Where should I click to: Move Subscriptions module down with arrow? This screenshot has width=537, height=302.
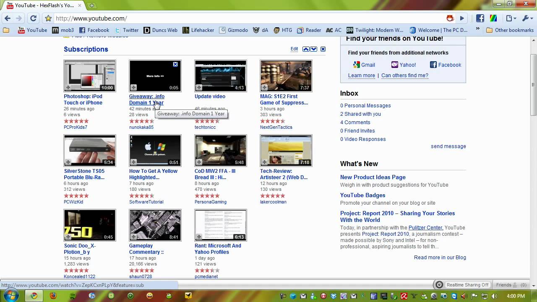click(313, 49)
